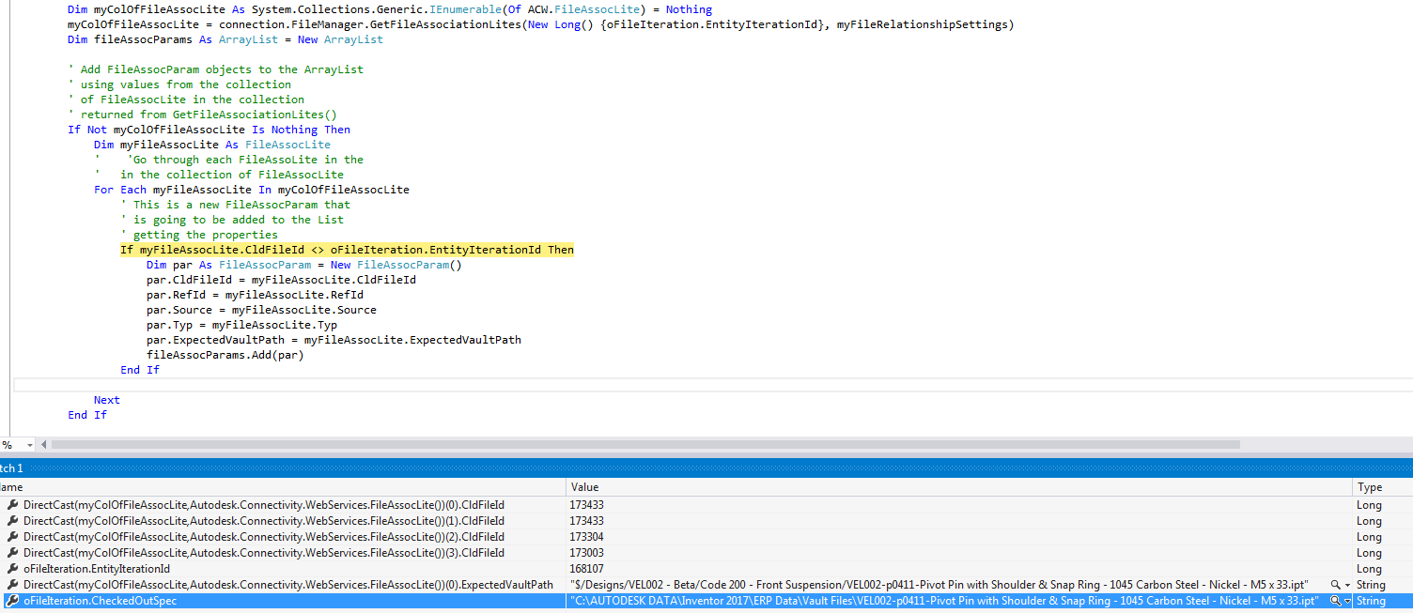The height and width of the screenshot is (613, 1413).
Task: Click the wrench icon on the first CldFileId watch row
Action: pos(11,504)
